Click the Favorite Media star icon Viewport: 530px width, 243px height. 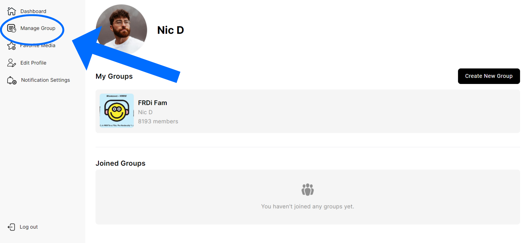pyautogui.click(x=12, y=46)
